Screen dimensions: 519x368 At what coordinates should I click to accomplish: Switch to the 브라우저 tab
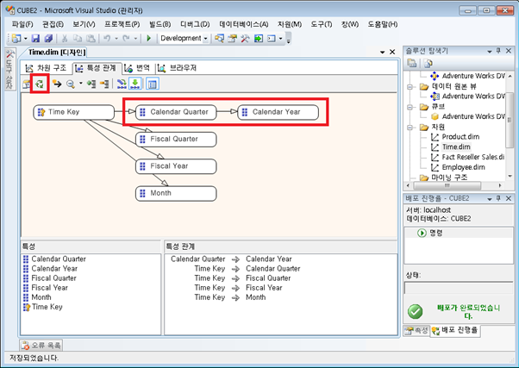(x=178, y=68)
